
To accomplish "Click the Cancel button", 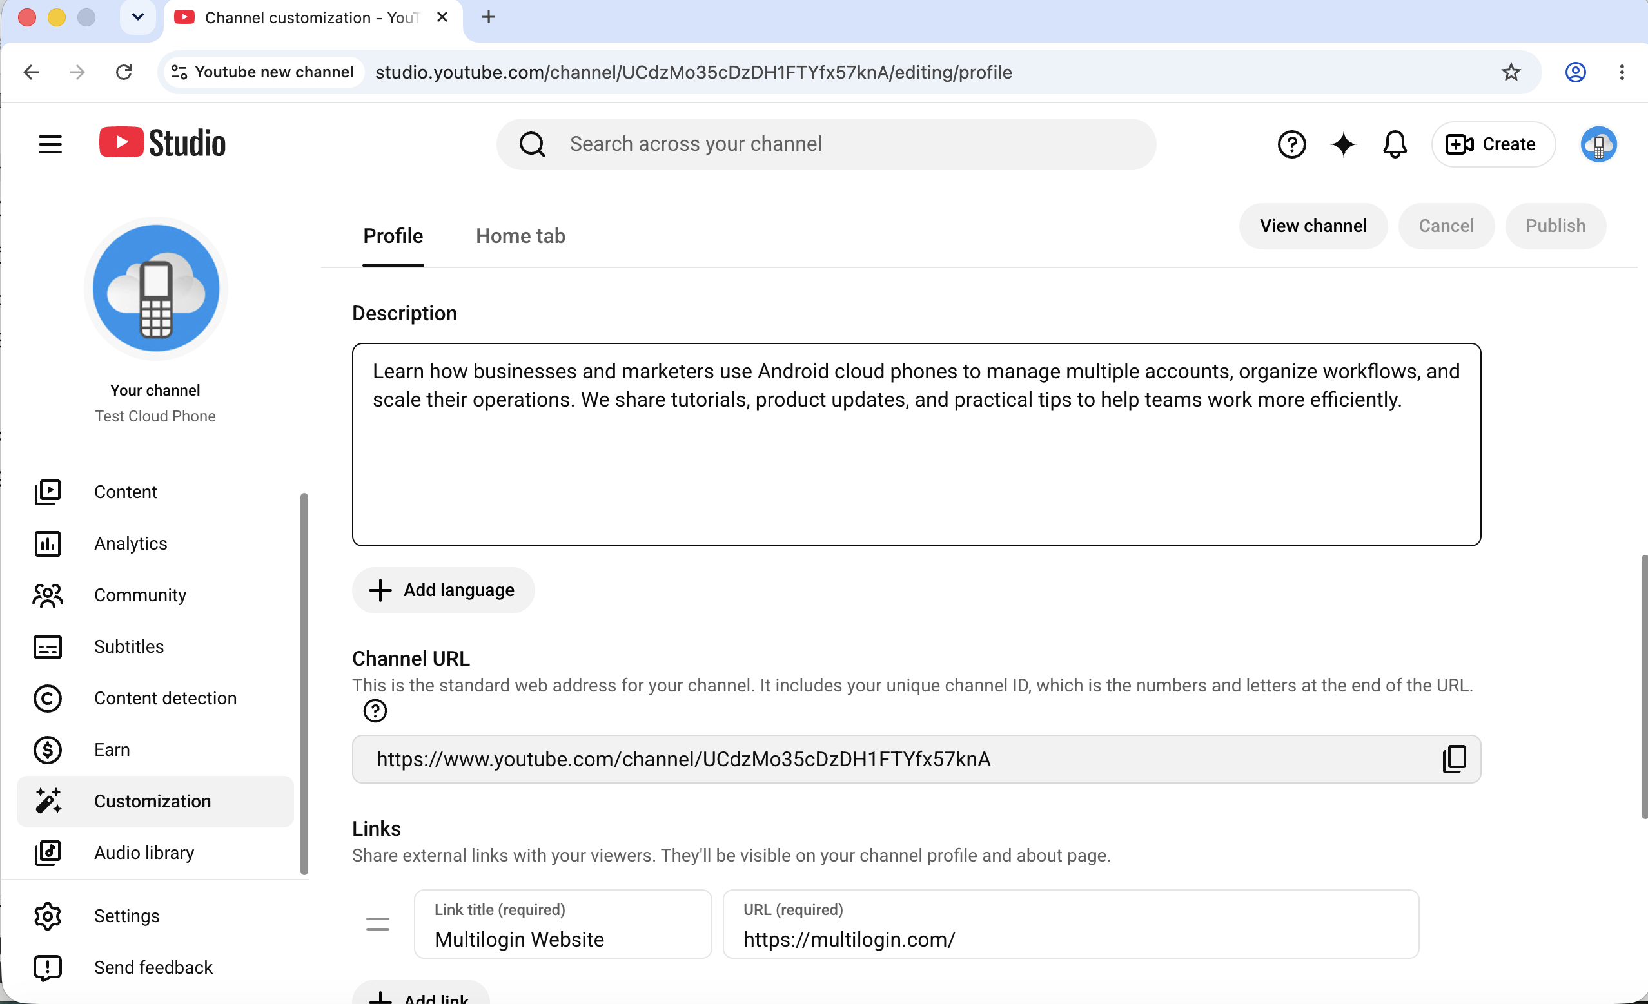I will coord(1446,226).
